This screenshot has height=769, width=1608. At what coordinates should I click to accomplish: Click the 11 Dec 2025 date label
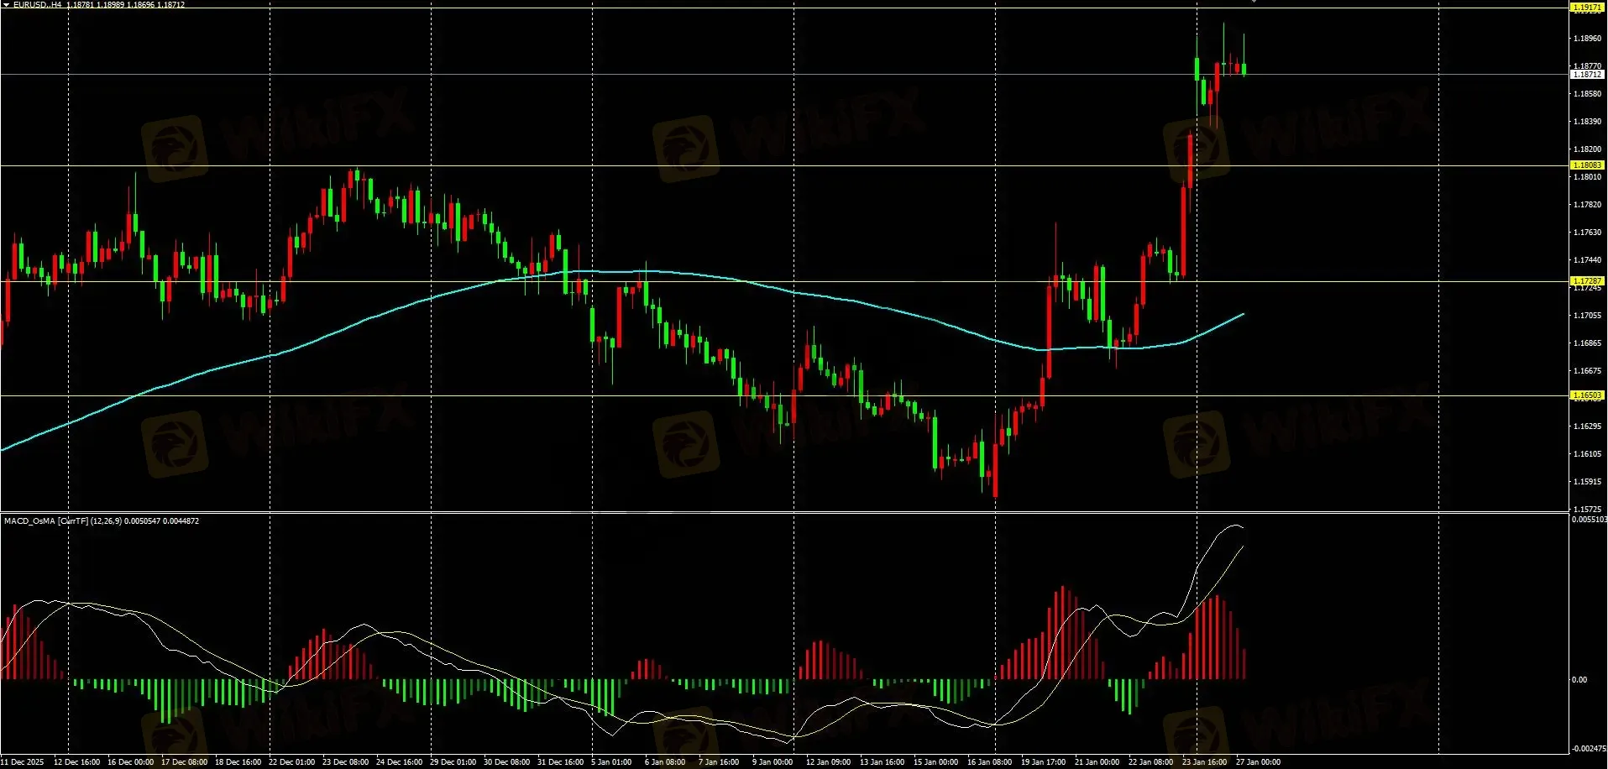[x=22, y=762]
